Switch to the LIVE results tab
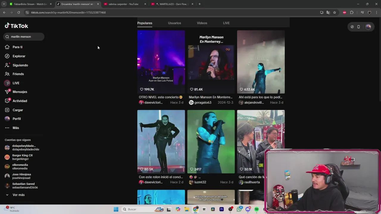Image resolution: width=381 pixels, height=214 pixels. tap(226, 23)
